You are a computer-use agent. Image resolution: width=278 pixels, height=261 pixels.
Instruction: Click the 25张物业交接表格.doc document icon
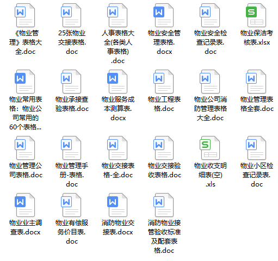pyautogui.click(x=71, y=15)
